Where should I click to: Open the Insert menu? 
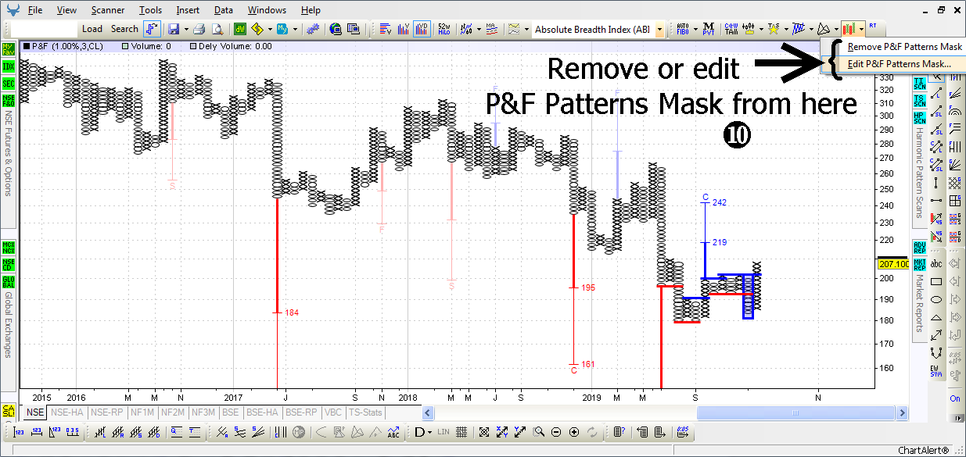[x=188, y=10]
